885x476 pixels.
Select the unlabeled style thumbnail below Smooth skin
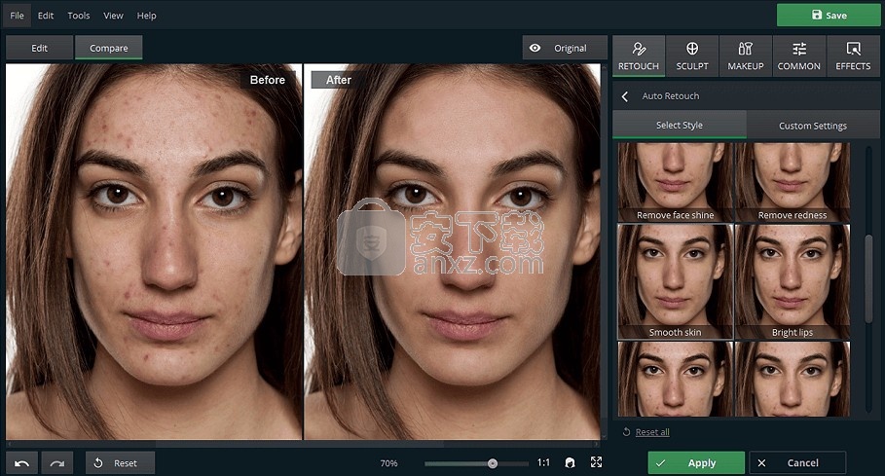click(x=675, y=379)
